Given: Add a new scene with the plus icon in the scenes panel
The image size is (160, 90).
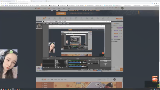Looking at the screenshot, I should (43, 68).
